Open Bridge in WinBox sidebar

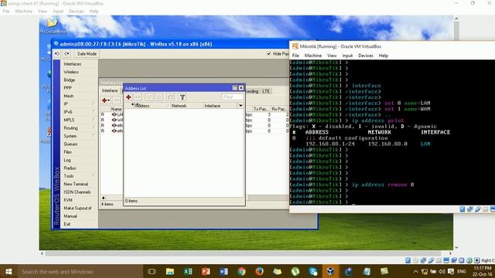[70, 80]
